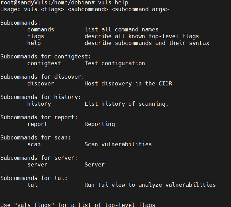231x207 pixels.
Task: Click the 'flags' subcommand name
Action: 35,36
